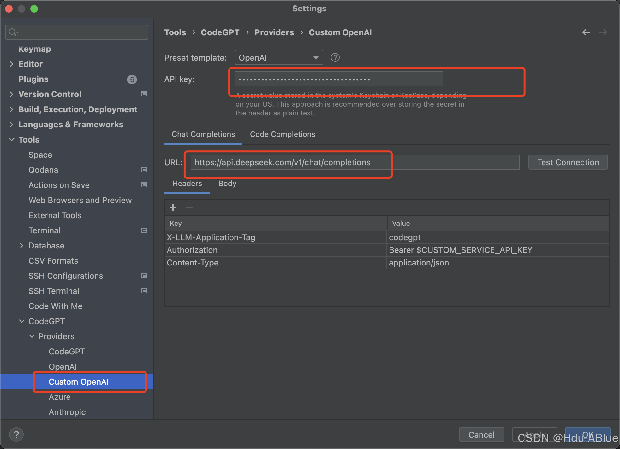Click the Cancel button
Image resolution: width=620 pixels, height=449 pixels.
click(x=481, y=434)
